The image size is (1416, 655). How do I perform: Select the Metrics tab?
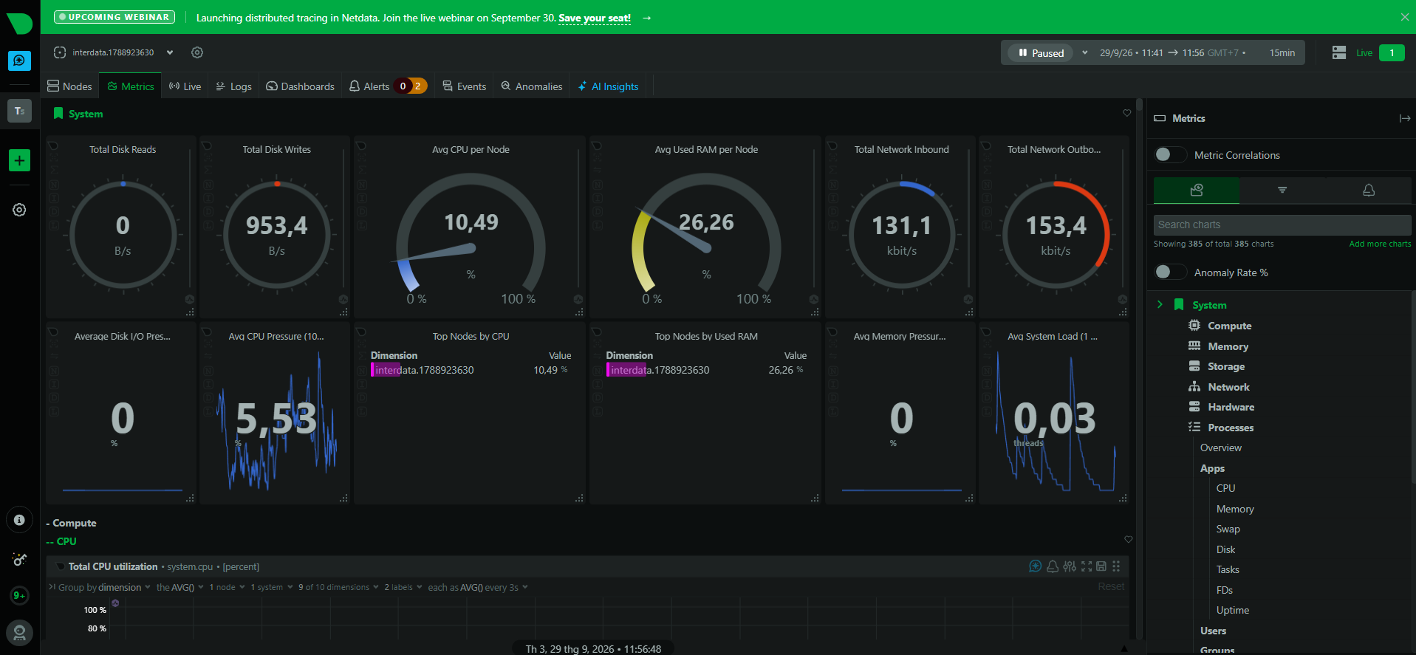coord(131,86)
